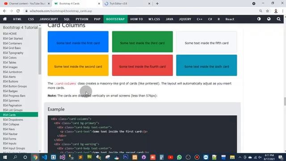Switch to Tryit Editor v3.6 tab
The height and width of the screenshot is (161, 286).
[x=127, y=4]
